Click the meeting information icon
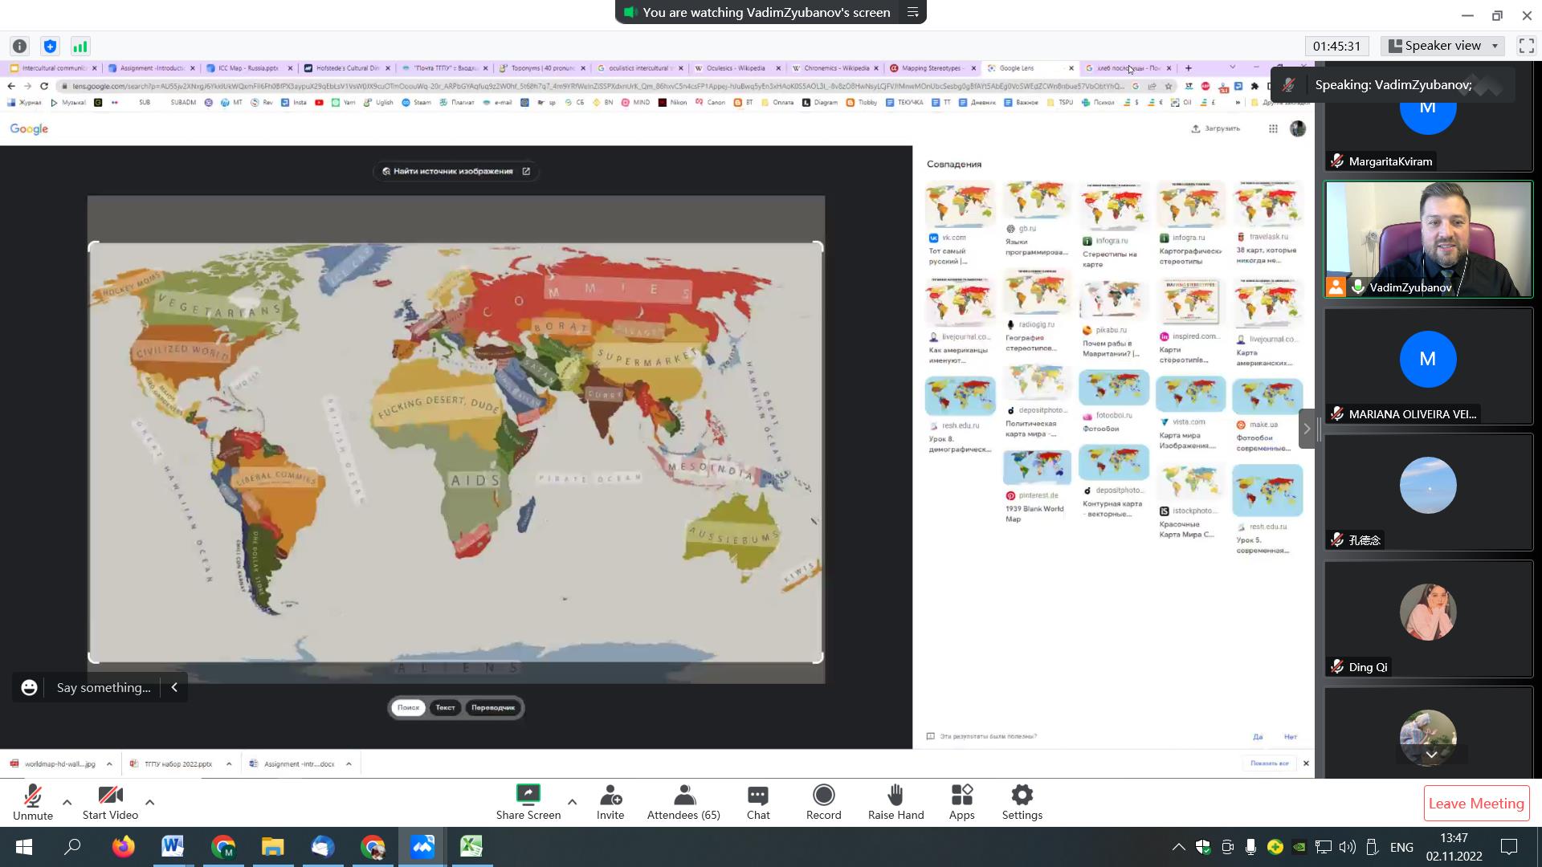 [20, 46]
